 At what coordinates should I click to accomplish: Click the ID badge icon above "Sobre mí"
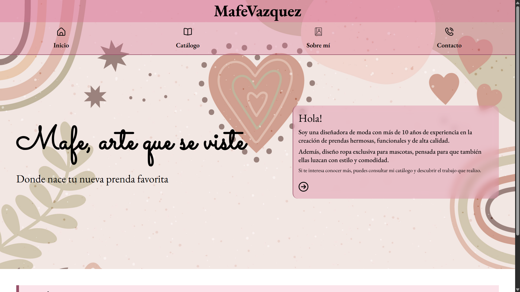(x=318, y=32)
